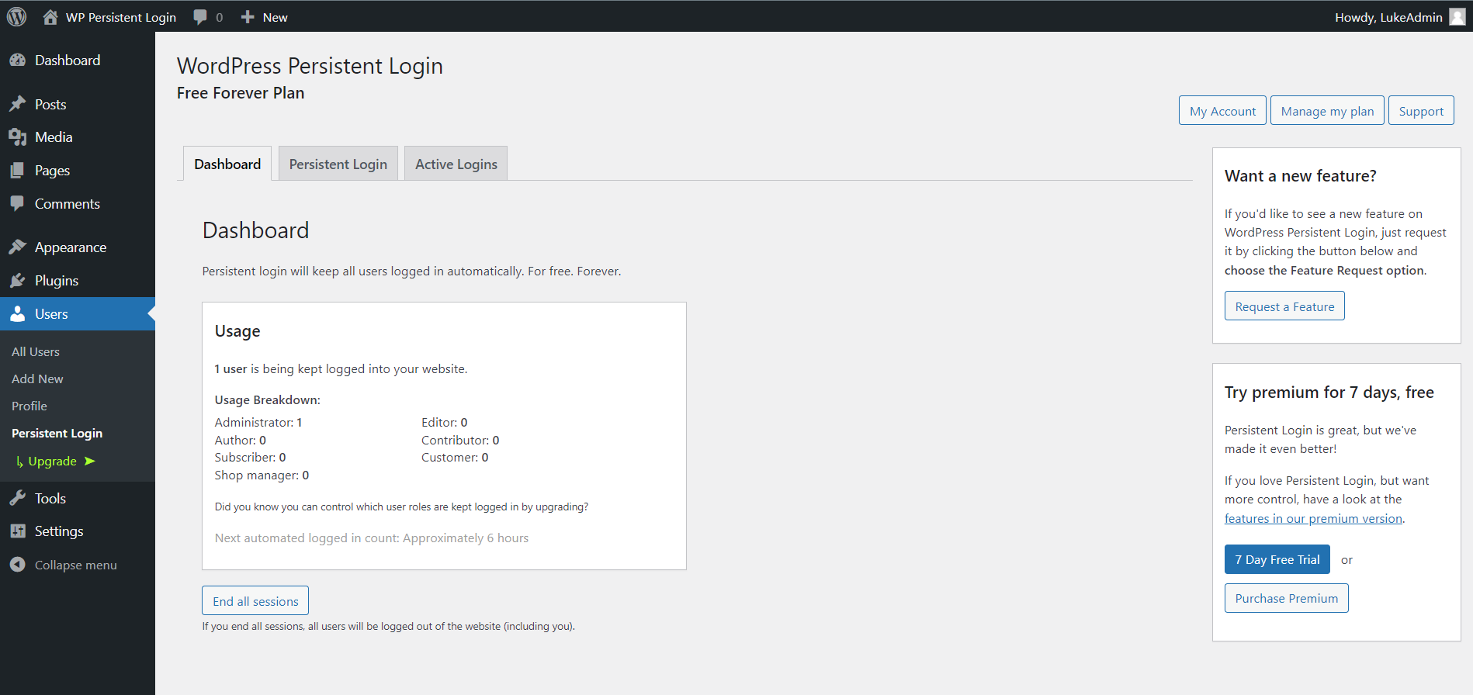
Task: Click the green Upgrade arrow icon
Action: pos(90,461)
